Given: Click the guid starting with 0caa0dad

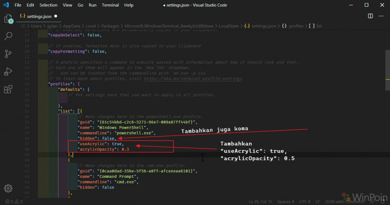Looking at the screenshot, I should point(146,171).
